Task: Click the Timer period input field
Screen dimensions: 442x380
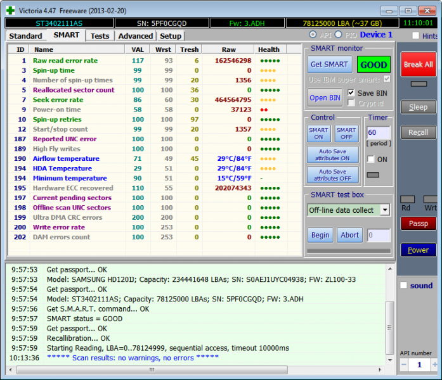Action: (x=378, y=133)
